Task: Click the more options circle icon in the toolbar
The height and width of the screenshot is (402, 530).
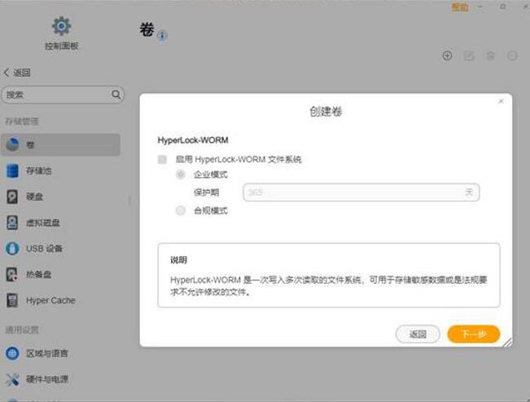Action: click(x=512, y=55)
